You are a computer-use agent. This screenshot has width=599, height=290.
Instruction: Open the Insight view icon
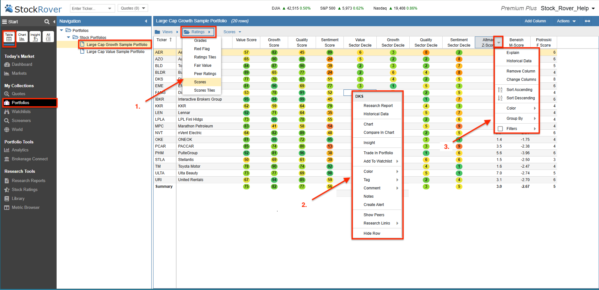35,37
